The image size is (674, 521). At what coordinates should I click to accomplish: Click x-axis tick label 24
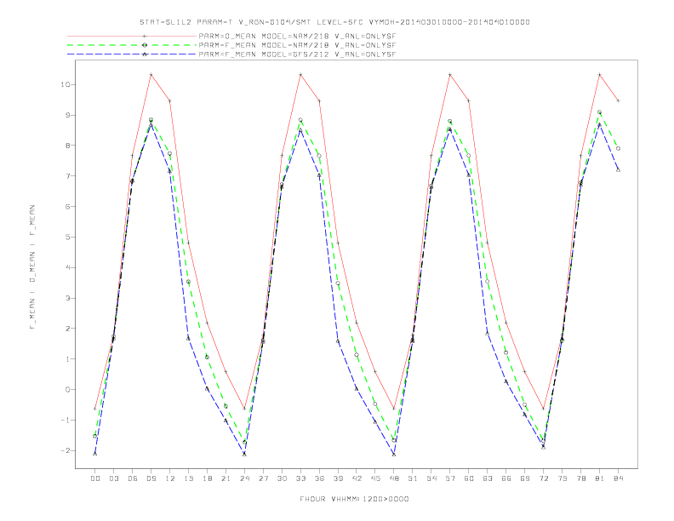click(x=244, y=478)
